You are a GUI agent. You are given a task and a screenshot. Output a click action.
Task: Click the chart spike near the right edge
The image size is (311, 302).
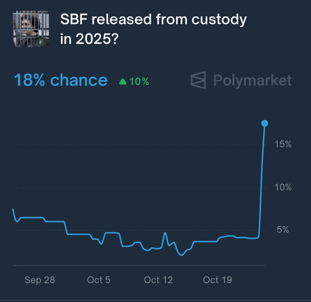point(262,182)
